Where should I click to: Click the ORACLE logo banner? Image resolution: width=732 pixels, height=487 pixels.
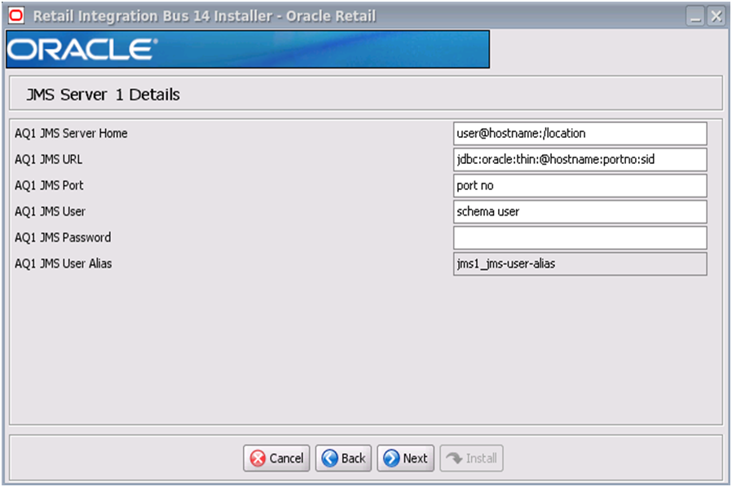(x=248, y=49)
